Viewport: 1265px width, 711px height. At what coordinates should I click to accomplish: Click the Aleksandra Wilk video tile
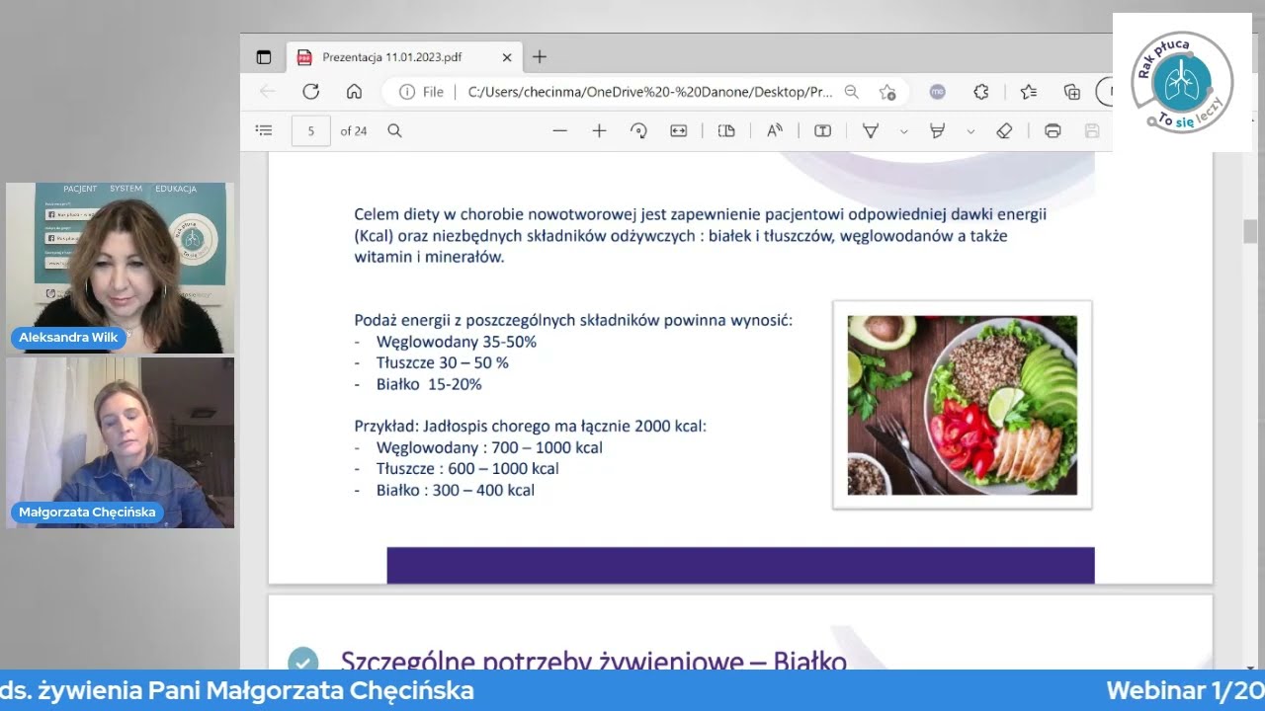tap(120, 268)
